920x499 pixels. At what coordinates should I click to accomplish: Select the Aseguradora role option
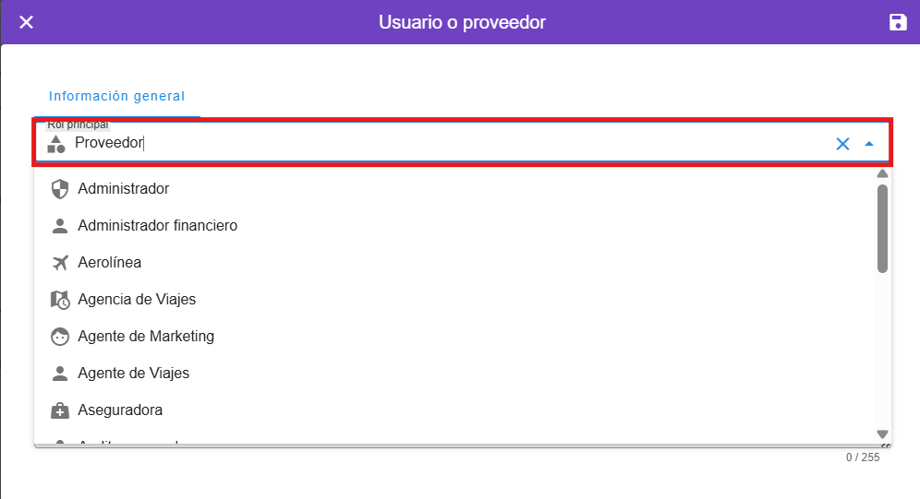[120, 410]
